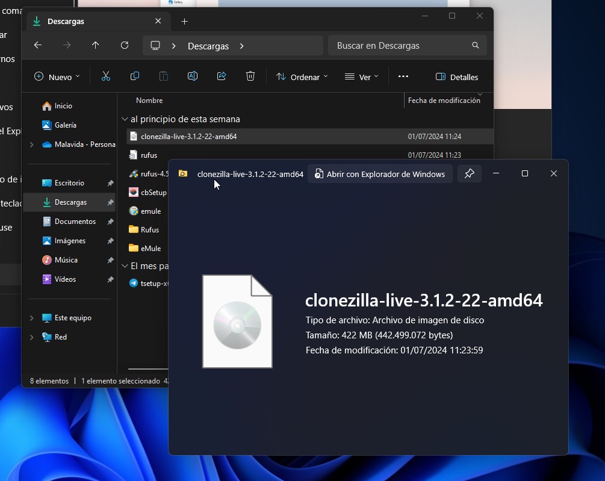Select the tsetup Telegram installer file
This screenshot has height=481, width=605.
click(149, 283)
